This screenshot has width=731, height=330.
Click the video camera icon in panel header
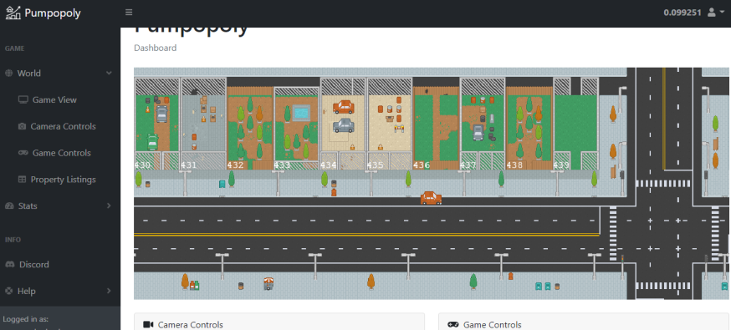(x=148, y=324)
